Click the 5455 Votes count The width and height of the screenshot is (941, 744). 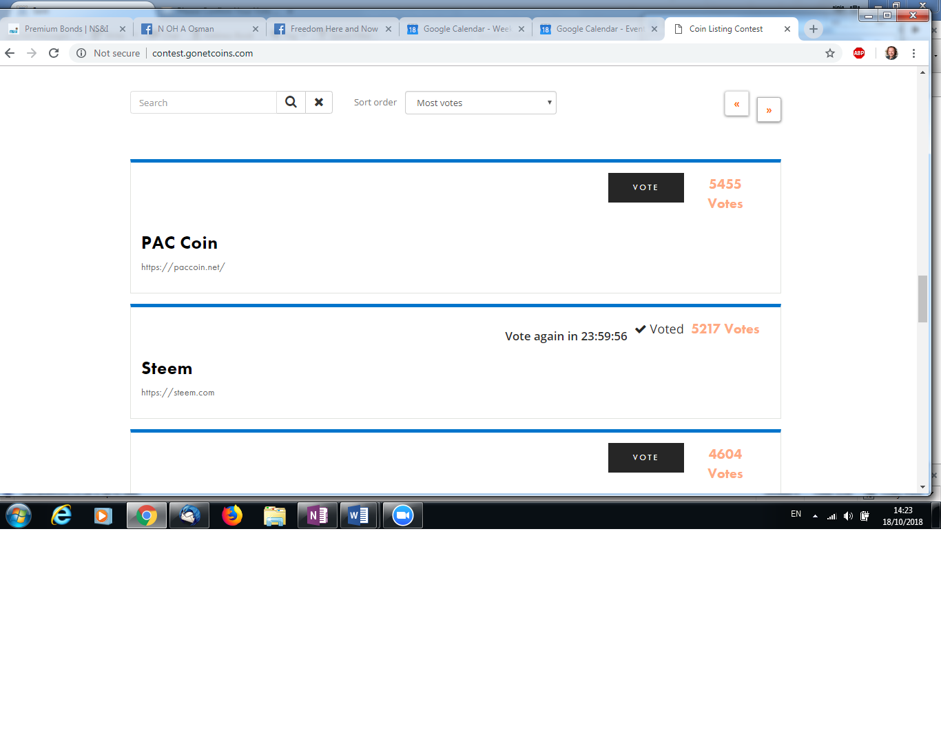tap(725, 194)
